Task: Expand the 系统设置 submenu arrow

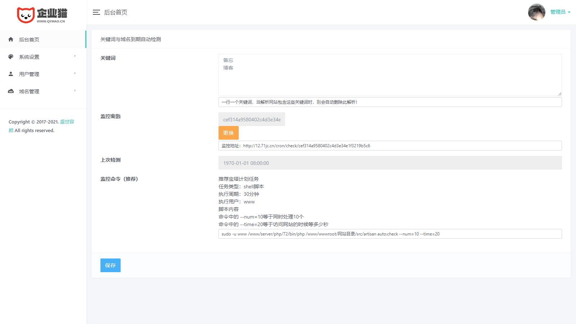Action: point(75,56)
